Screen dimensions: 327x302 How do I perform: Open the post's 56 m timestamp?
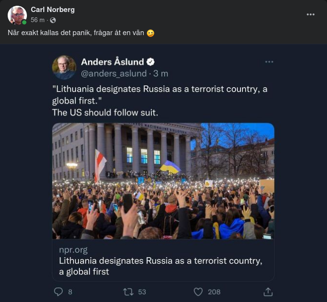38,20
